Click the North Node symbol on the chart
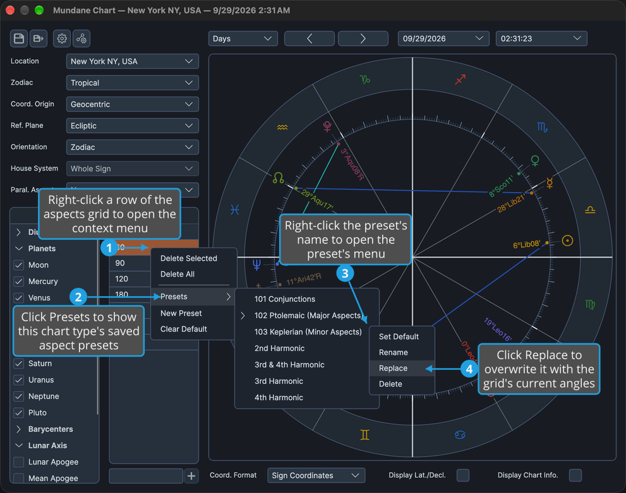 pyautogui.click(x=279, y=178)
